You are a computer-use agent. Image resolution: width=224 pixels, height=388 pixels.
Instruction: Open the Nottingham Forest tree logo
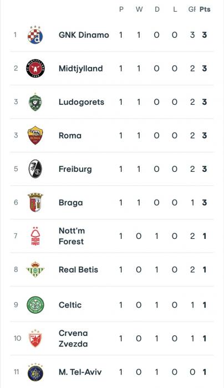click(x=35, y=236)
